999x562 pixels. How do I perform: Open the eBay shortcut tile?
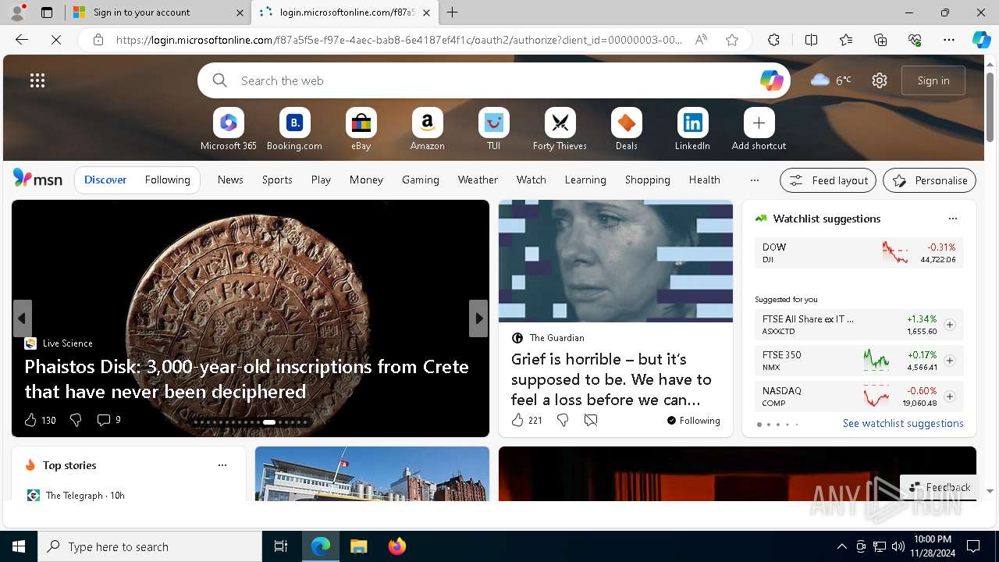[361, 130]
